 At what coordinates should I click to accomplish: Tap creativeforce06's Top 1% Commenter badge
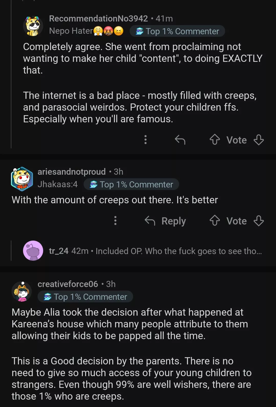click(x=85, y=297)
